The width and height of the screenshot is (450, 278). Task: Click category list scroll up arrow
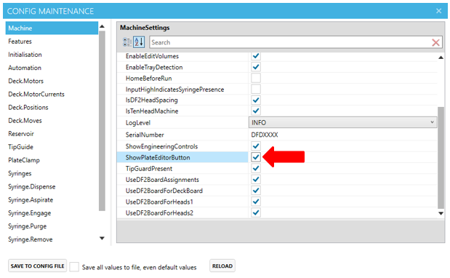click(x=102, y=26)
